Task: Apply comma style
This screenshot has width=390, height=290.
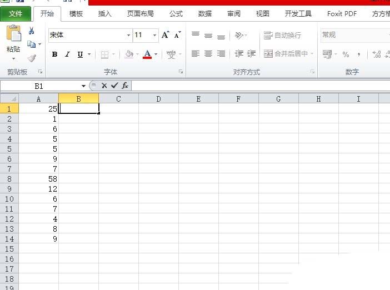Action: pyautogui.click(x=359, y=54)
